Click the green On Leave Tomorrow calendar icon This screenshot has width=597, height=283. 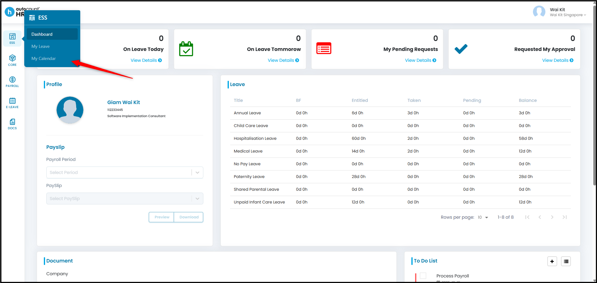pos(186,49)
